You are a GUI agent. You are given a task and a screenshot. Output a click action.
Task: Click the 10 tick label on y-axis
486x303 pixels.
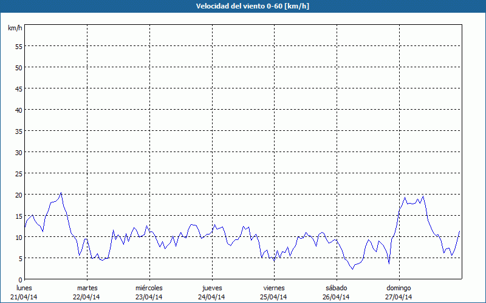tap(18, 237)
